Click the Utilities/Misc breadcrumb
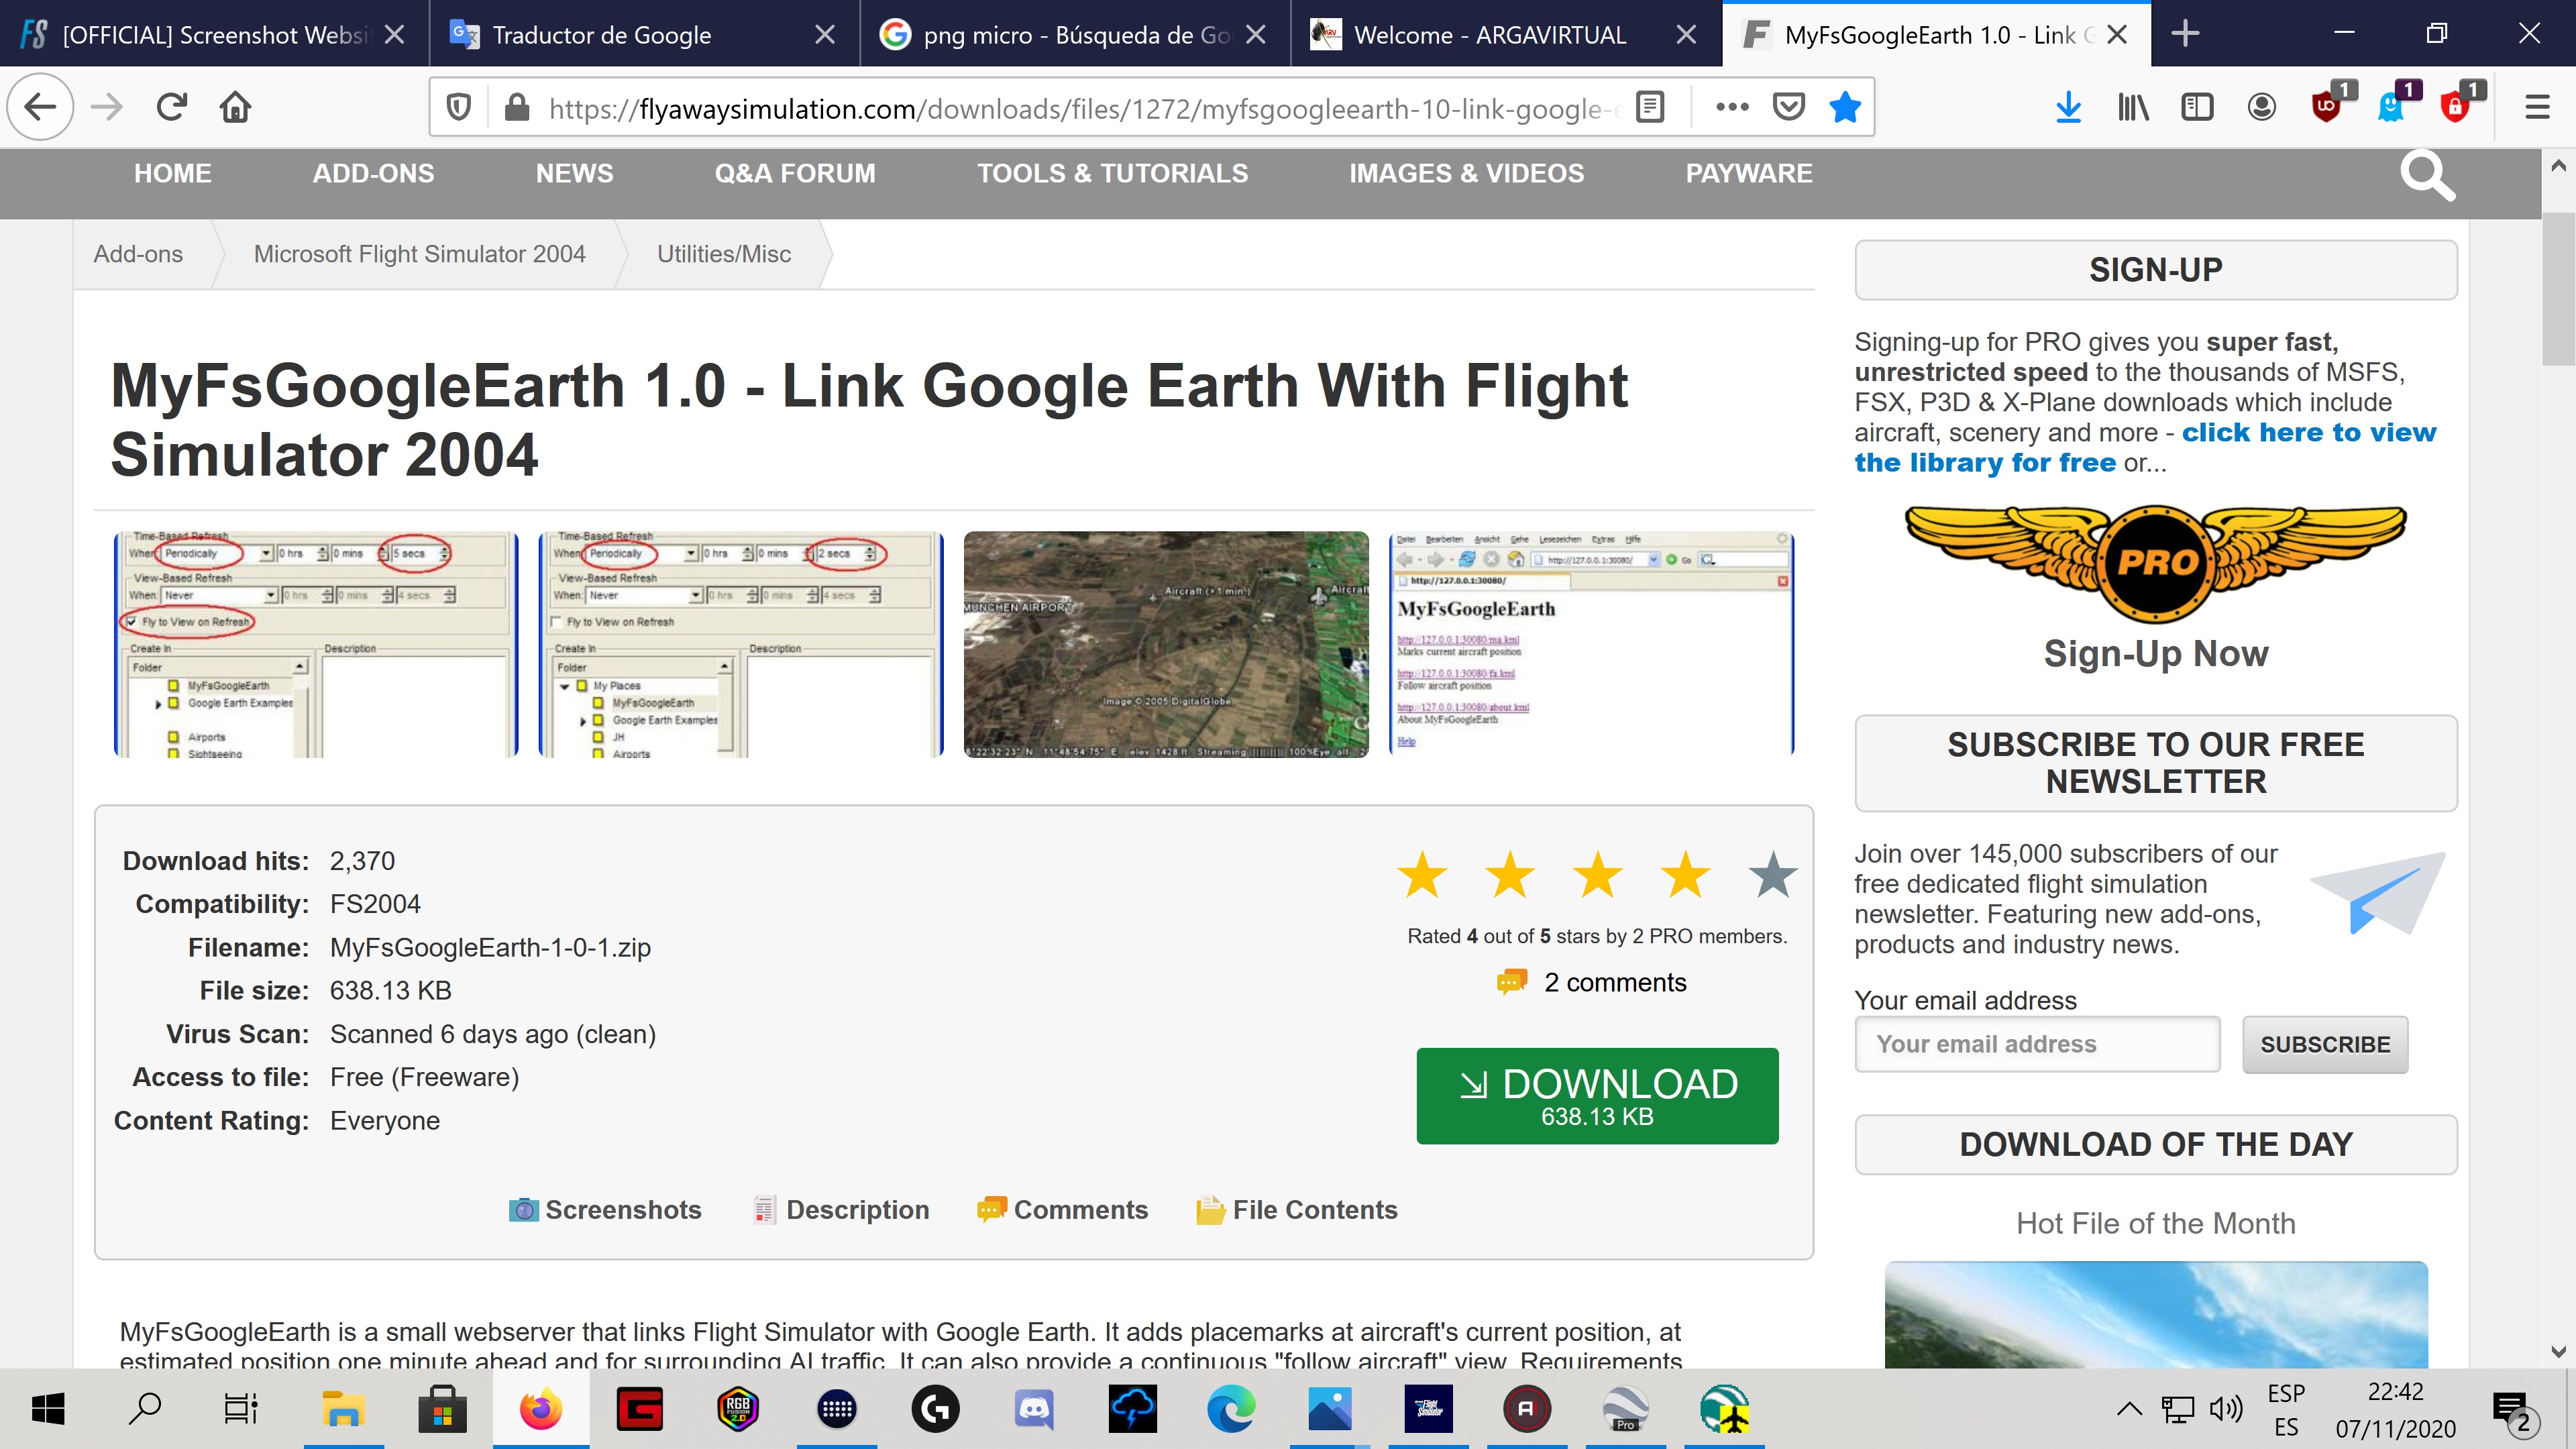2576x1449 pixels. click(724, 254)
